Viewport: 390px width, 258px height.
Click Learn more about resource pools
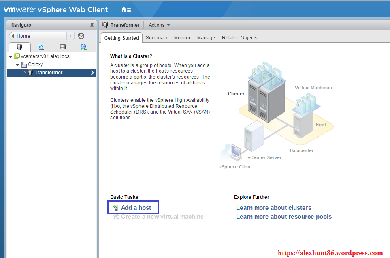(284, 217)
